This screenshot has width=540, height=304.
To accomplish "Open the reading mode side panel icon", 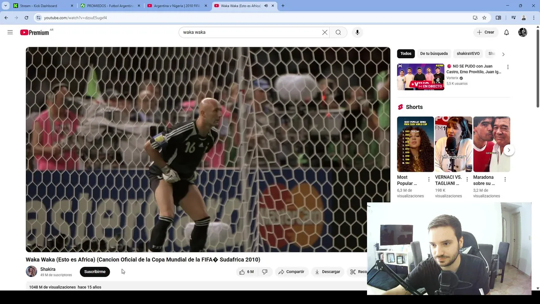I will 498,18.
